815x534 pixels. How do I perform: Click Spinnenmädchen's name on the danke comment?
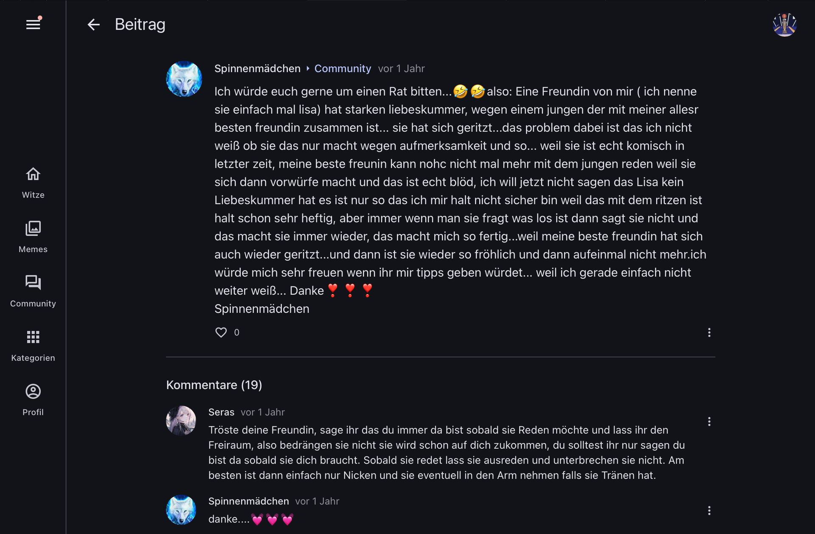(x=248, y=501)
